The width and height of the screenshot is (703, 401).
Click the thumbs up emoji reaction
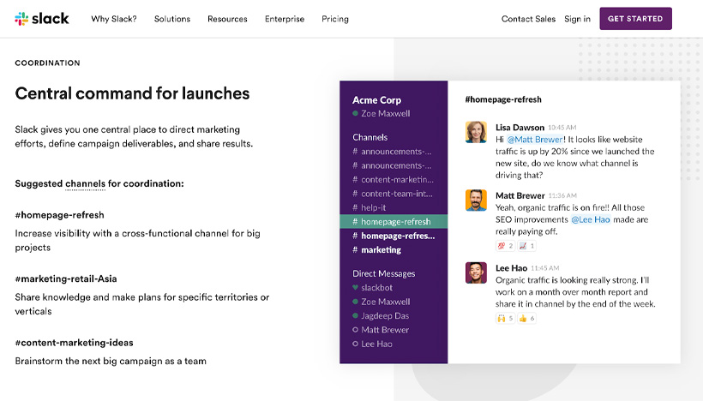click(x=526, y=318)
